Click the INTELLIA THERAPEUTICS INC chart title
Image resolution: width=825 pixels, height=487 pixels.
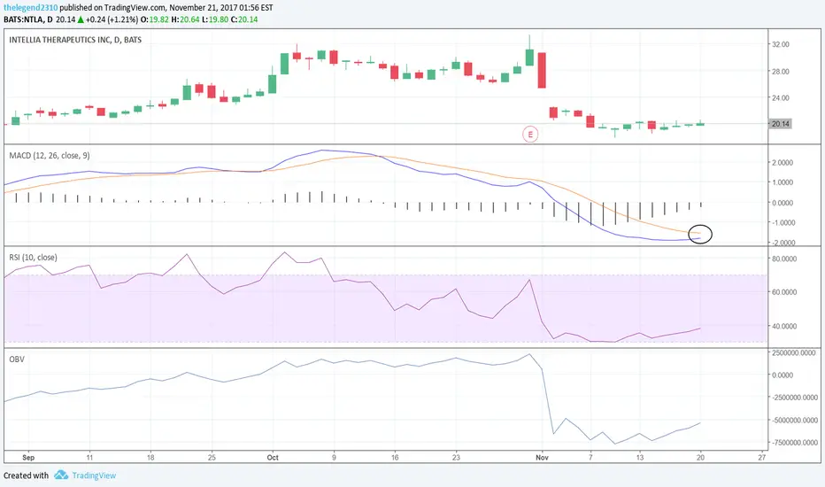(x=75, y=40)
